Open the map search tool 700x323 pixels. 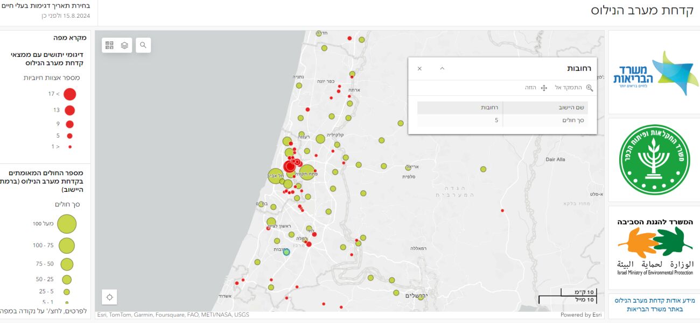pyautogui.click(x=143, y=45)
